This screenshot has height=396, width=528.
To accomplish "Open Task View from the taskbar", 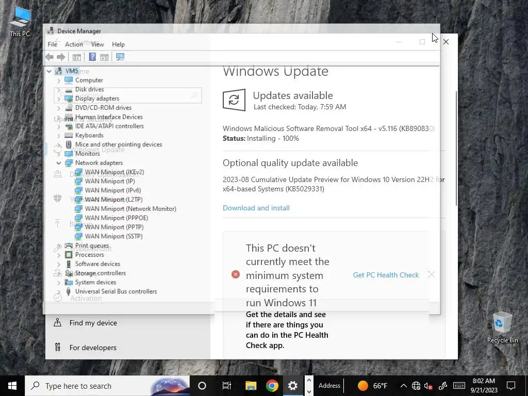I will 227,386.
